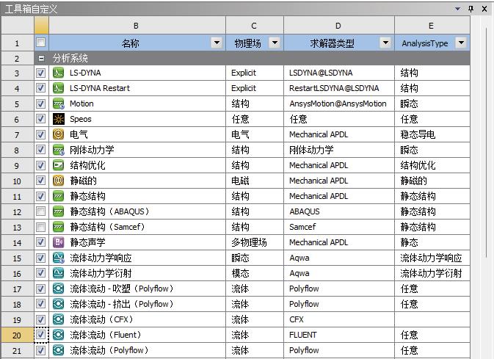This screenshot has width=494, height=359.
Task: Select column E header
Action: click(432, 26)
